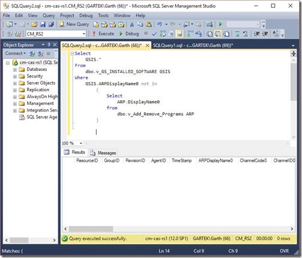Viewport: 302px width, 258px height.
Task: Click the Object Explorer horizontal scrollbar thumb
Action: point(19,240)
